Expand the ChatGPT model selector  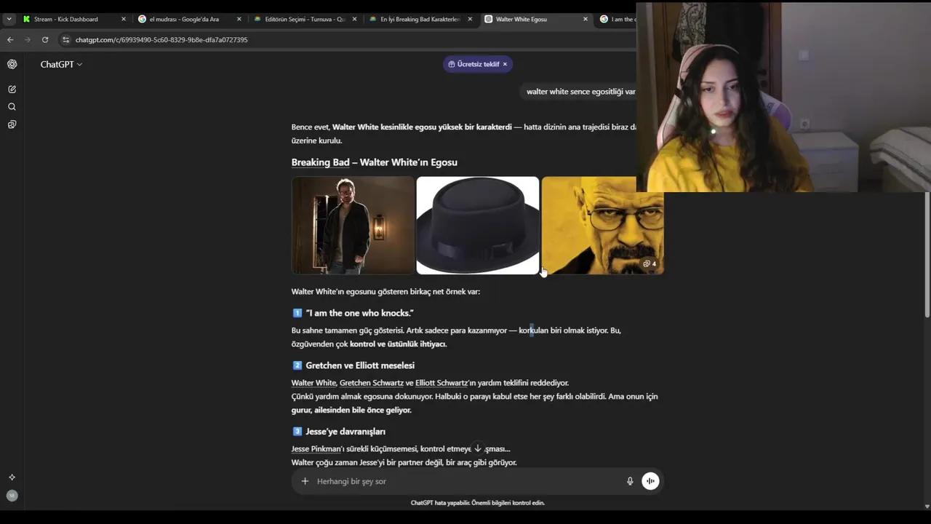click(61, 64)
